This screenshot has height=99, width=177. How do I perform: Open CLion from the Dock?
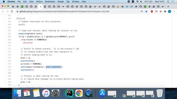(69, 93)
